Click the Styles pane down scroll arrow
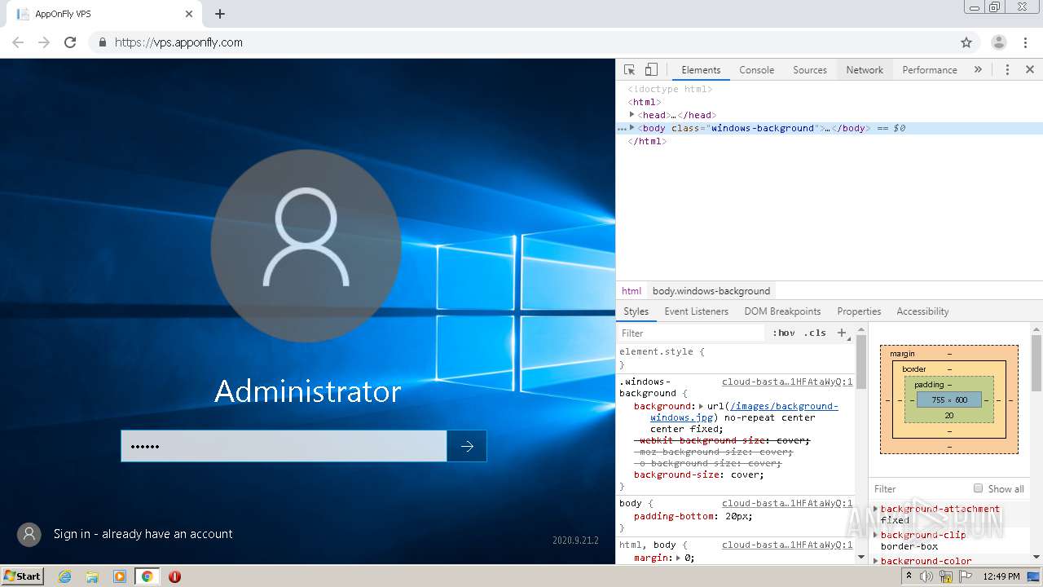 pyautogui.click(x=860, y=557)
